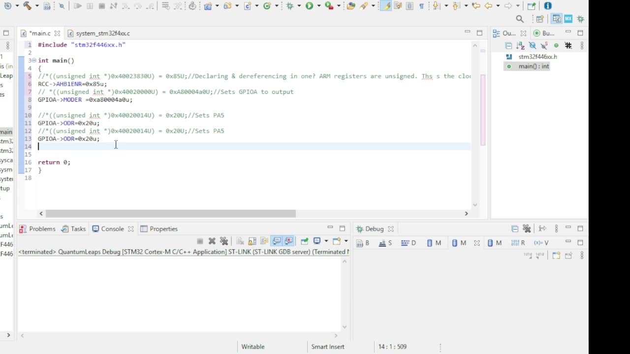Click the Open Element folder icon
The width and height of the screenshot is (630, 354).
(351, 6)
